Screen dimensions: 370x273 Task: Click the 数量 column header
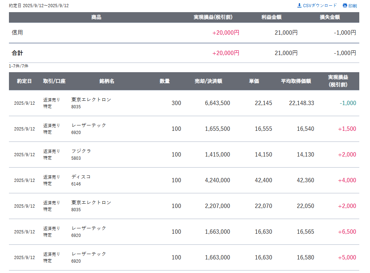click(x=165, y=81)
